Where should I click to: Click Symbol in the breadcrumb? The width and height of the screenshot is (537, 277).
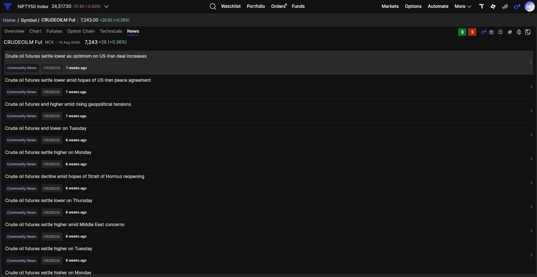[x=29, y=20]
